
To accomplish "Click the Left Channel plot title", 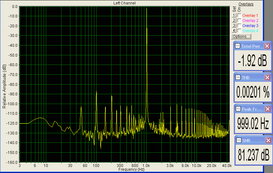I will [124, 3].
